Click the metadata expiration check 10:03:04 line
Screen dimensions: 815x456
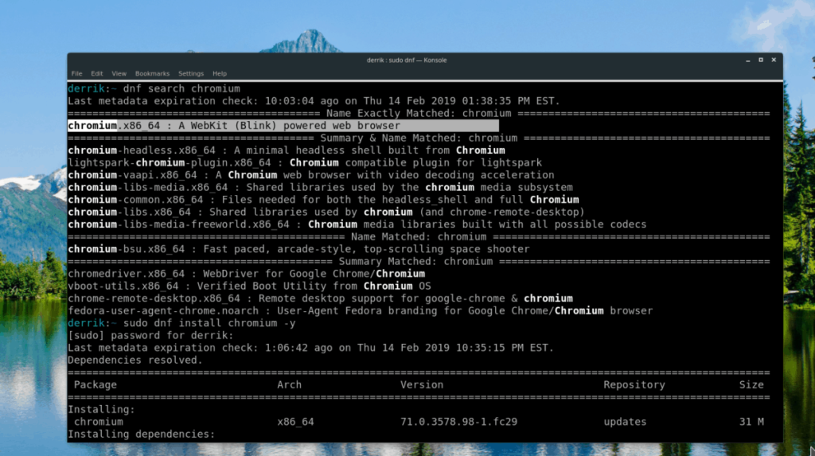(x=314, y=101)
